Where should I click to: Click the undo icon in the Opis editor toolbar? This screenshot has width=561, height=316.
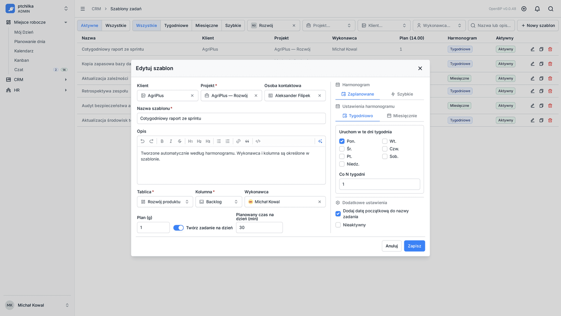(x=142, y=141)
